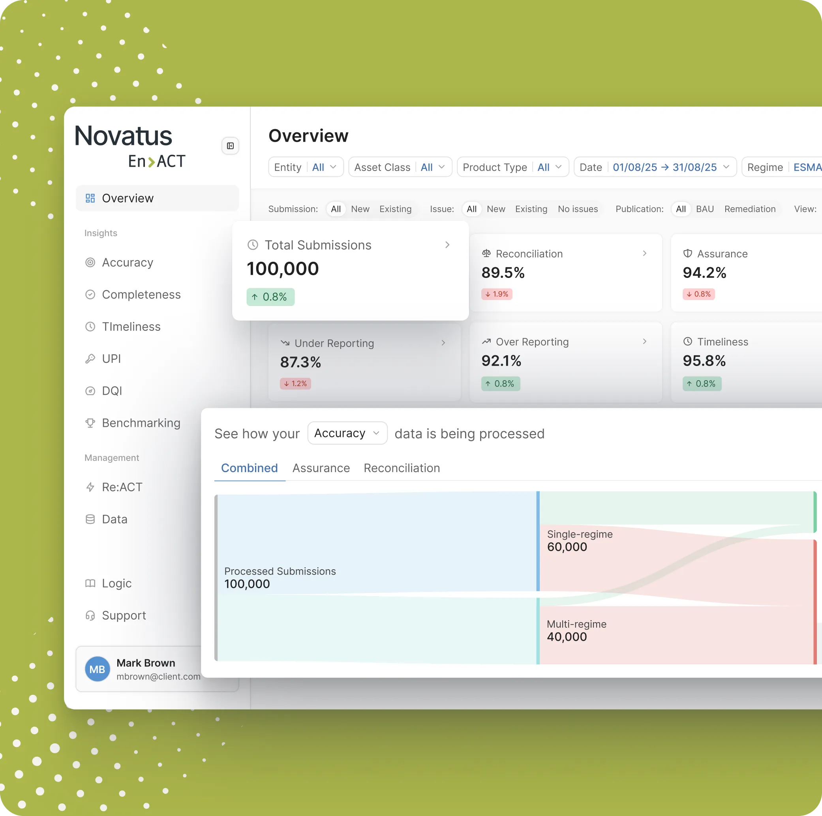This screenshot has width=822, height=816.
Task: Click the Re:ACT lightning bolt icon
Action: 90,487
